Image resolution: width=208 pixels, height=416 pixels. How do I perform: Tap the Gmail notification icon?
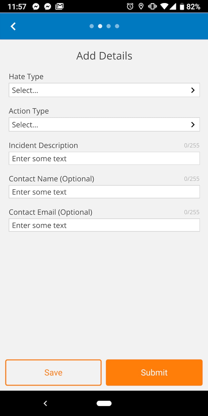tap(59, 6)
